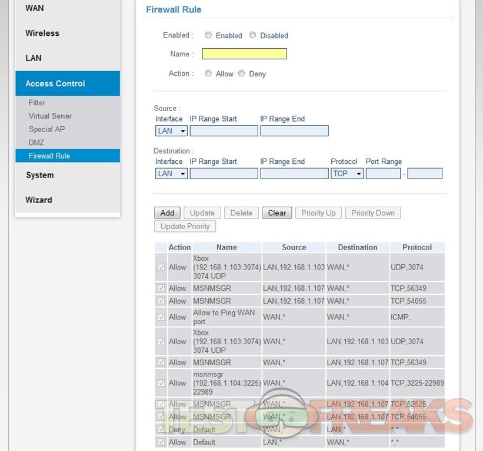Toggle checkbox for Allow to Ping WAN rule
This screenshot has height=451, width=483.
161,317
